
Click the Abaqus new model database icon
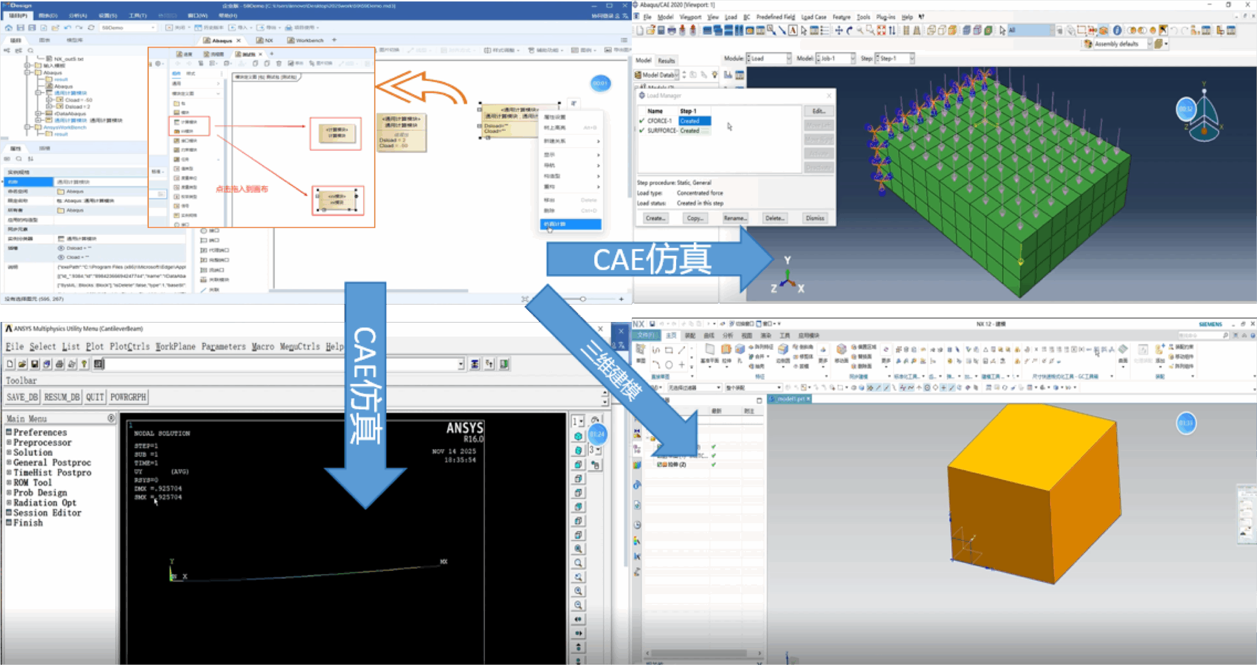pos(640,30)
